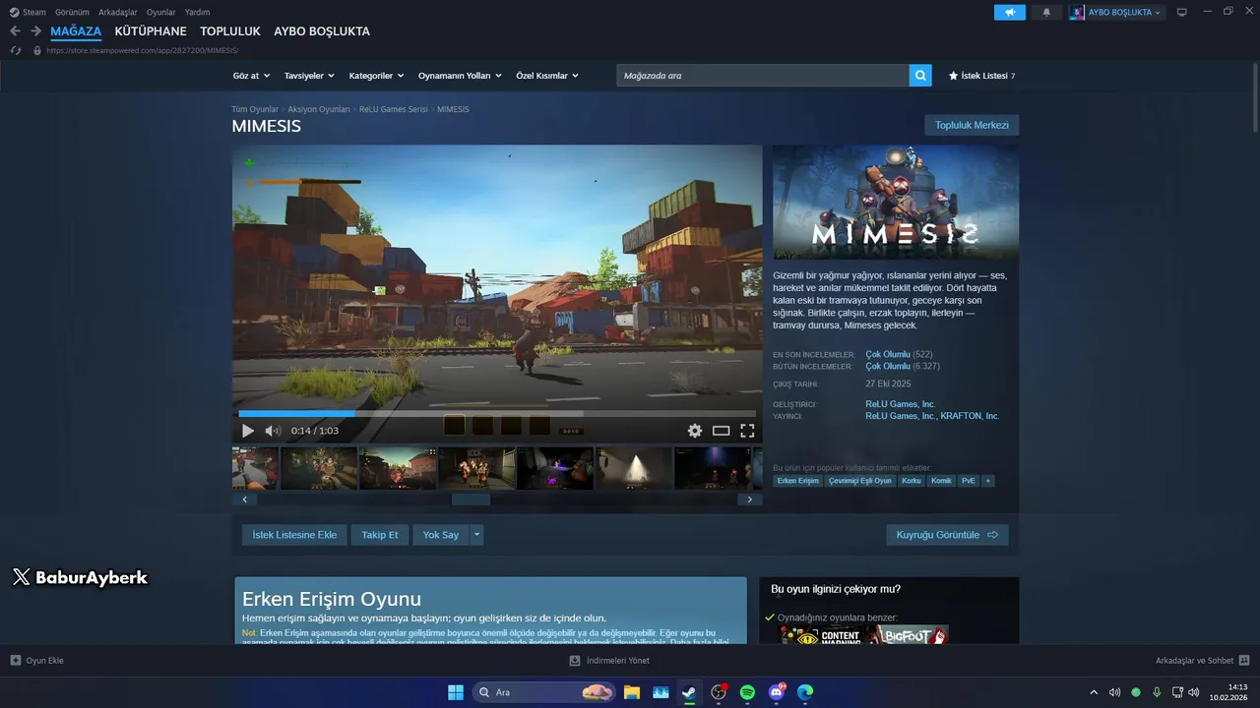Screen dimensions: 1260x708
Task: Open Windows Start menu
Action: click(456, 692)
